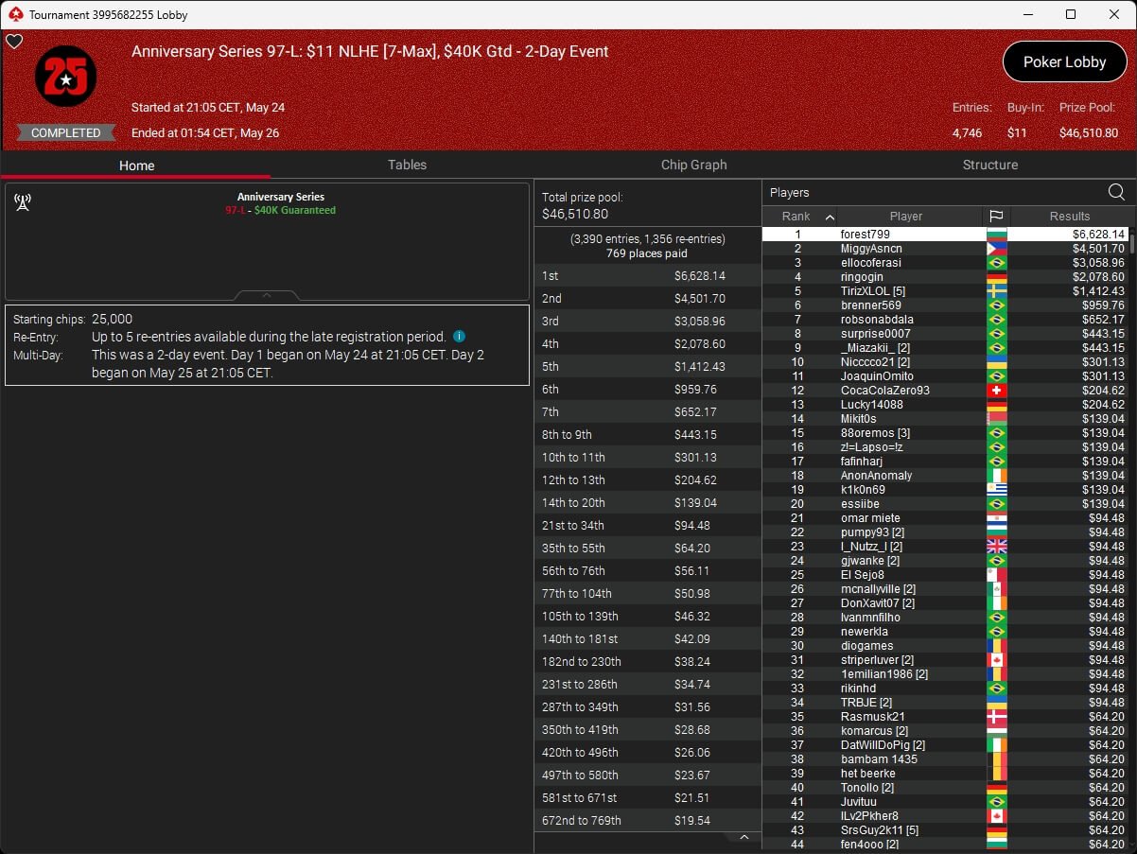The height and width of the screenshot is (854, 1137).
Task: Open the Structure tab
Action: coord(989,165)
